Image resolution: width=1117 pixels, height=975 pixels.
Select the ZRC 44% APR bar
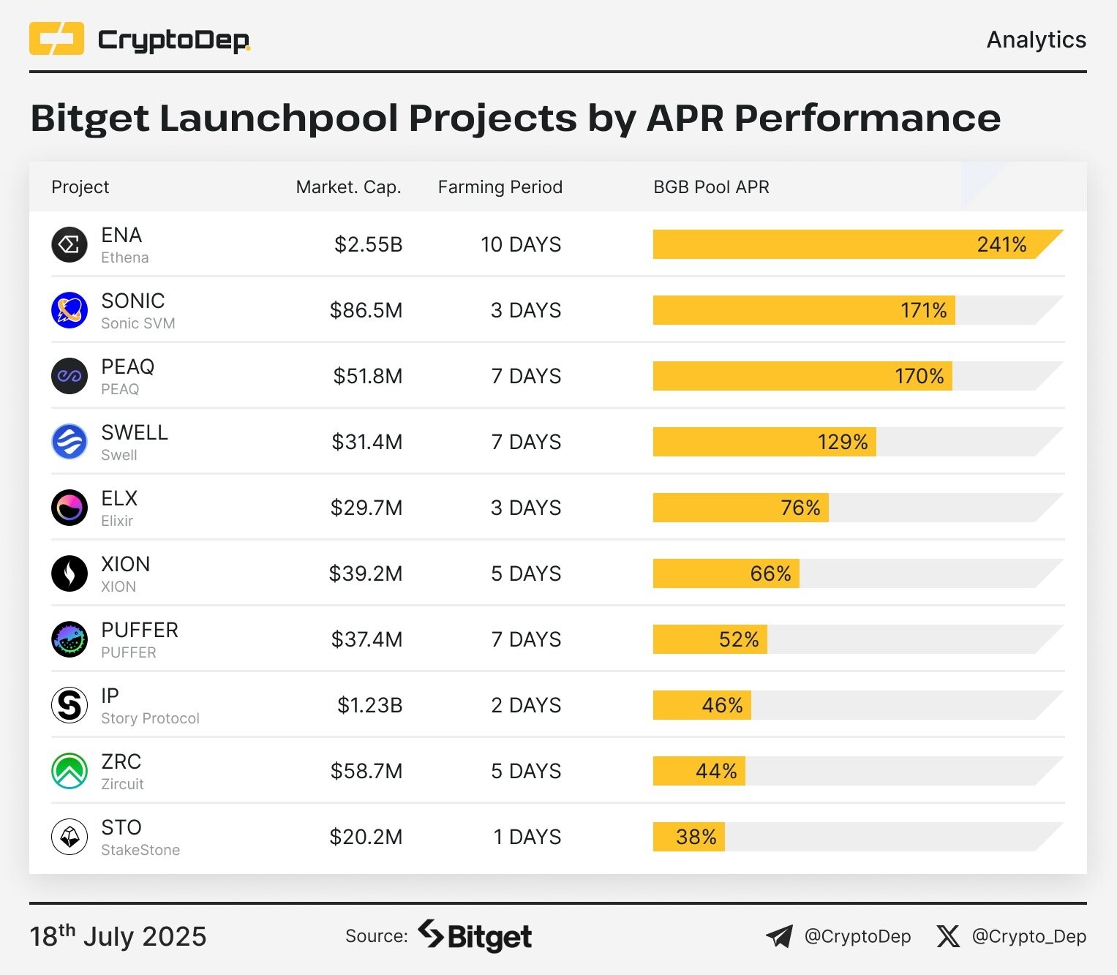[699, 771]
